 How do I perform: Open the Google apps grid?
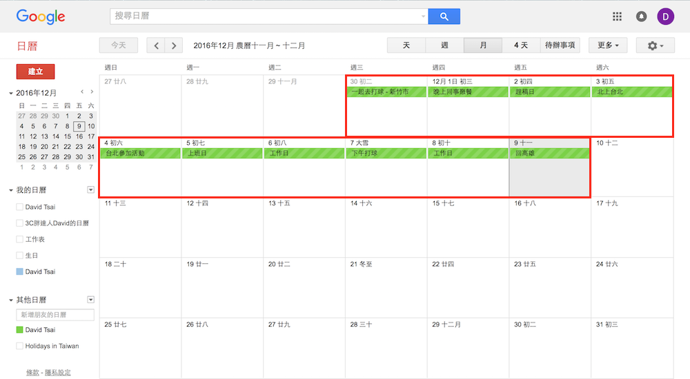618,17
